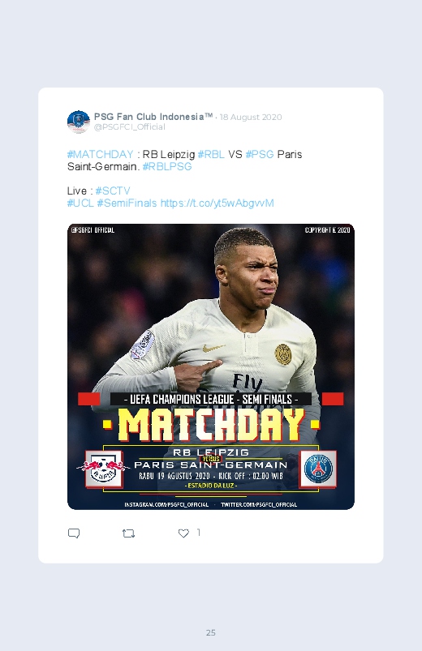Screen dimensions: 422x651
Task: Open the #UCL hashtag
Action: [x=80, y=203]
